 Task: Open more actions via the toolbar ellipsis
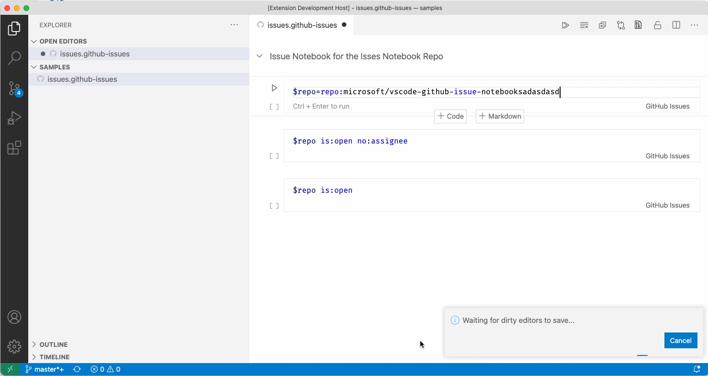pos(695,25)
